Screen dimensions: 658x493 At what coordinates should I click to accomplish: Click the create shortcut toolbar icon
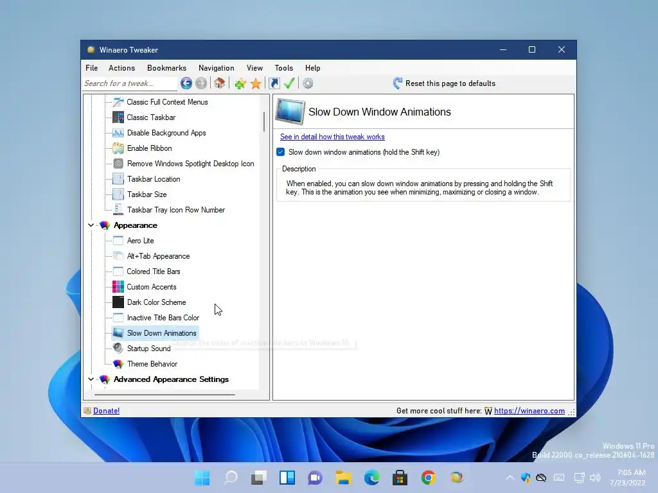pos(274,83)
